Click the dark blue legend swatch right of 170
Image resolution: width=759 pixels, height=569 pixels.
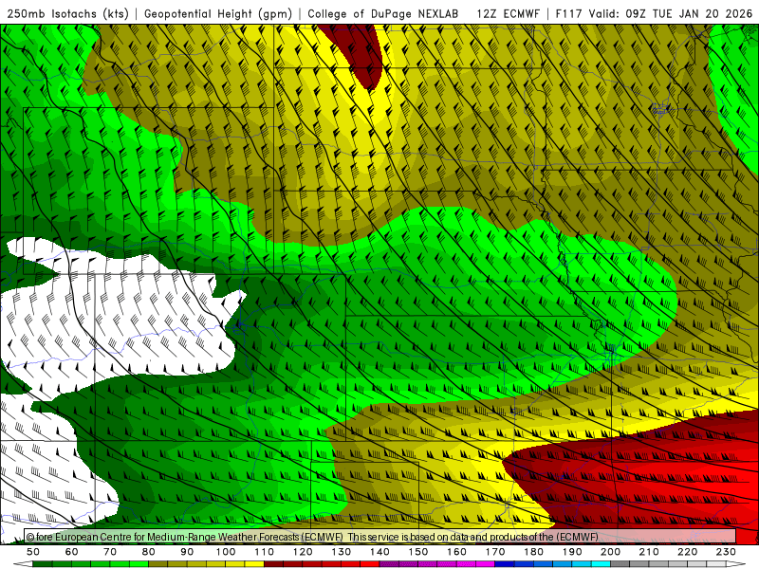click(x=506, y=564)
